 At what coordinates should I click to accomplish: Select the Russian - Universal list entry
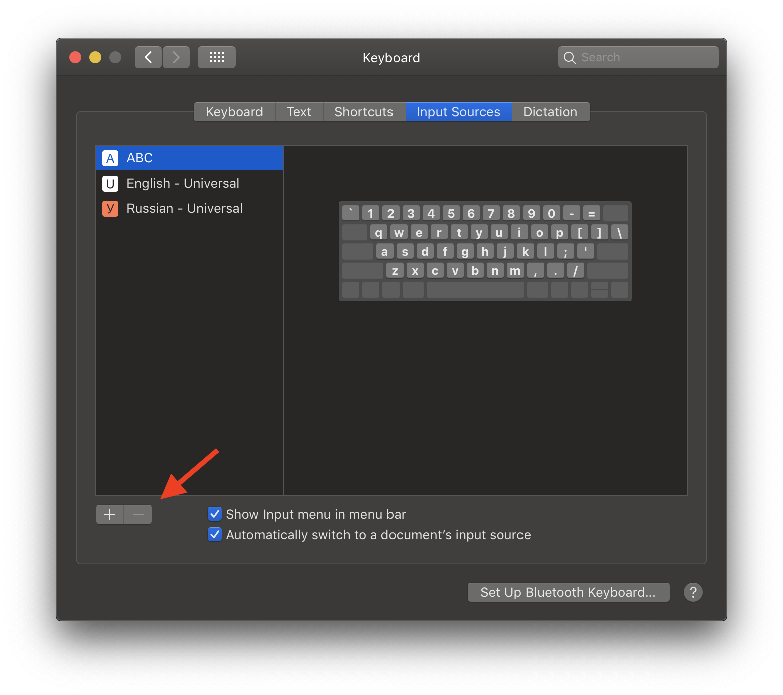(x=184, y=208)
